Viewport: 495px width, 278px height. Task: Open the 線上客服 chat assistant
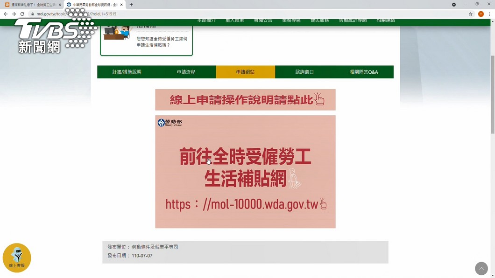[17, 258]
